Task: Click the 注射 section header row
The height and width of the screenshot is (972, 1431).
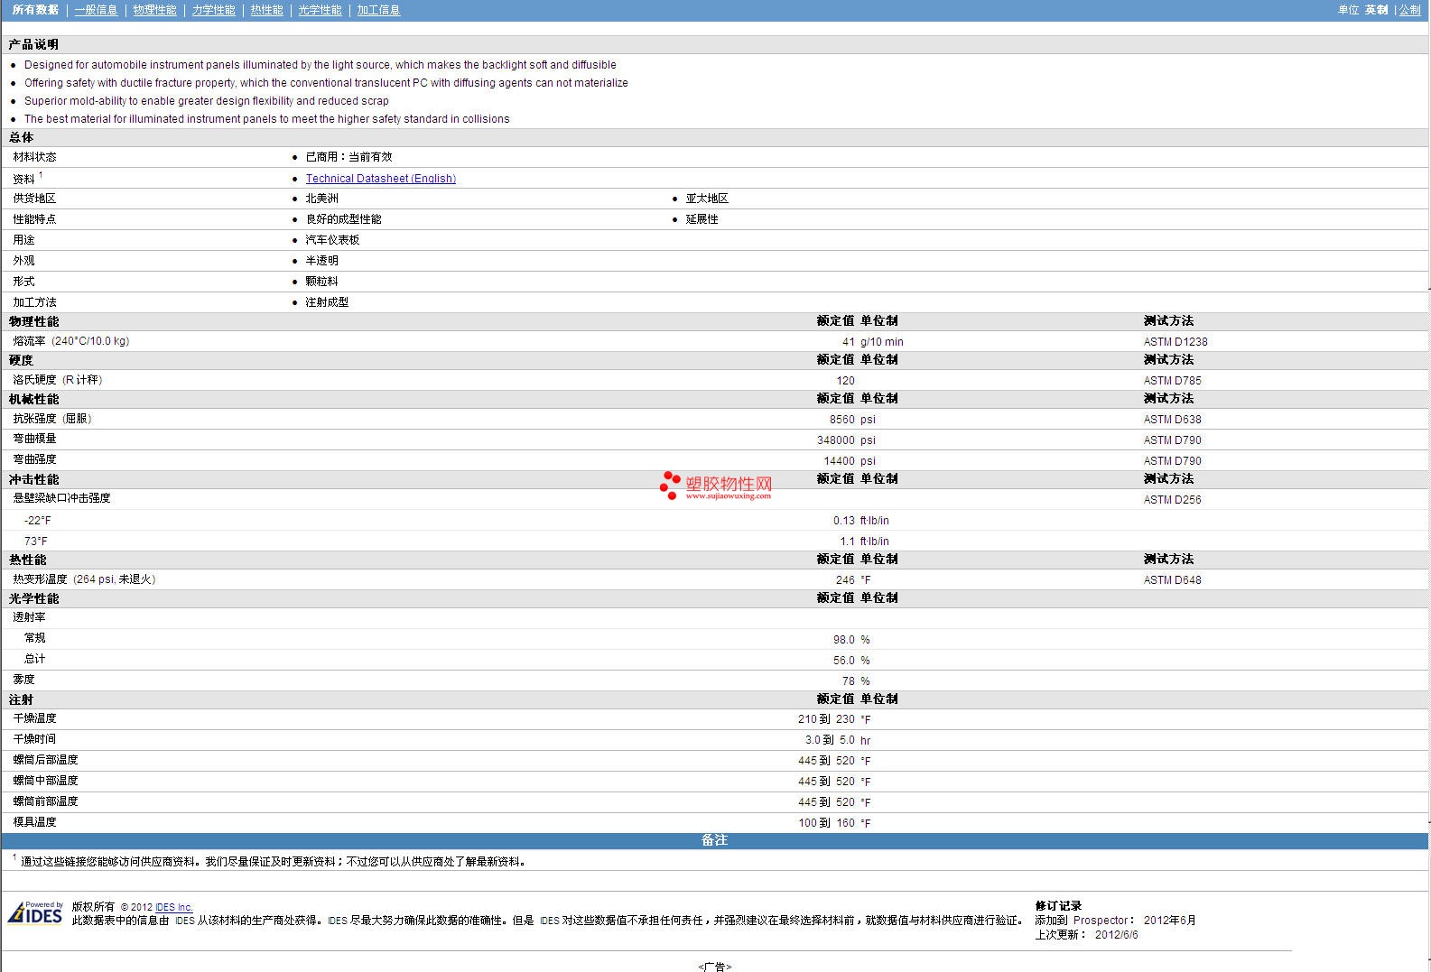Action: (21, 699)
